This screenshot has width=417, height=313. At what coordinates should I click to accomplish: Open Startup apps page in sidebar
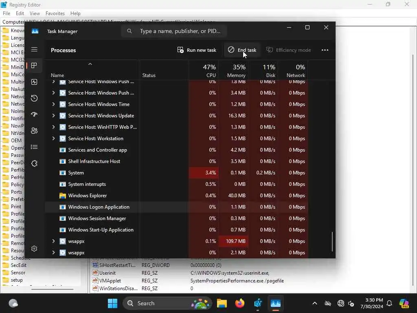pos(34,115)
